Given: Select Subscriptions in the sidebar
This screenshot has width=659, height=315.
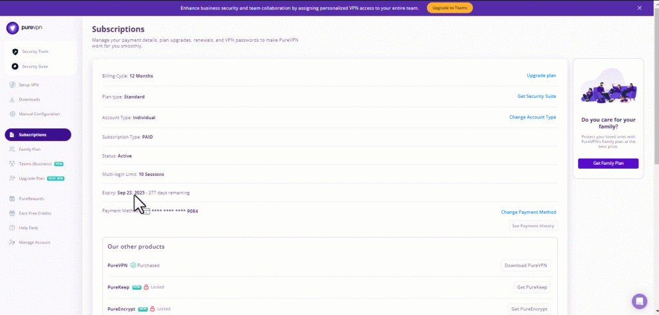Looking at the screenshot, I should [x=37, y=135].
